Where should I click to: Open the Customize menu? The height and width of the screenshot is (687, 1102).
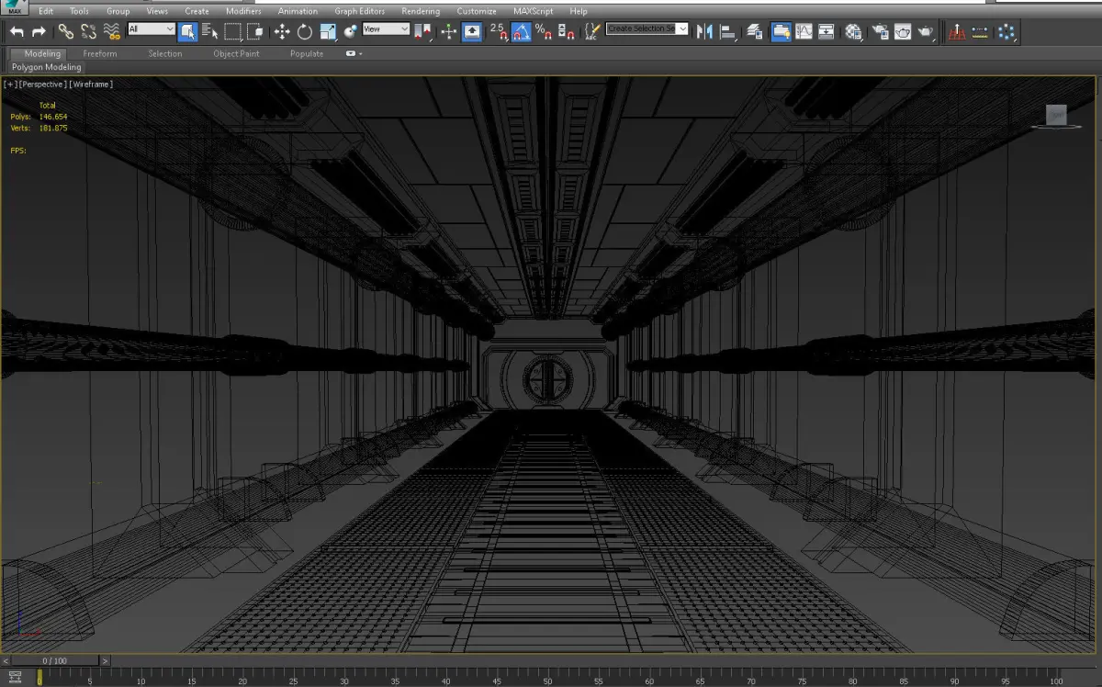[477, 11]
